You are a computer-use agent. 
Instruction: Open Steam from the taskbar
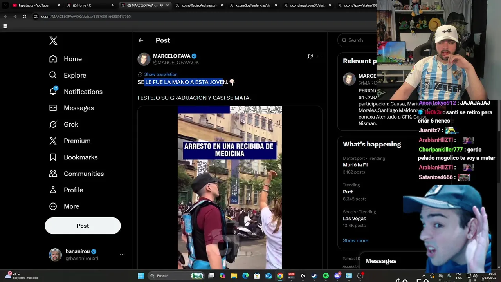314,276
